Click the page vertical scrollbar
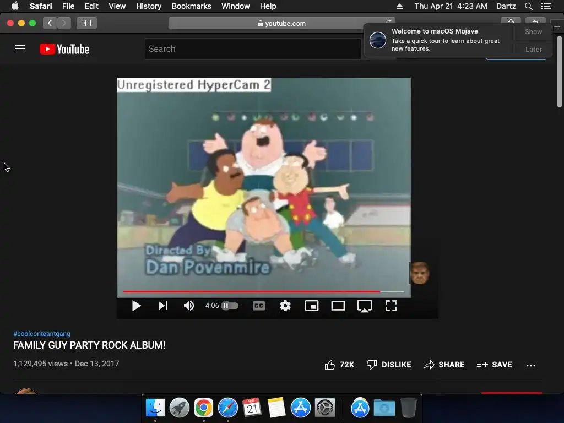The image size is (564, 423). [x=560, y=71]
